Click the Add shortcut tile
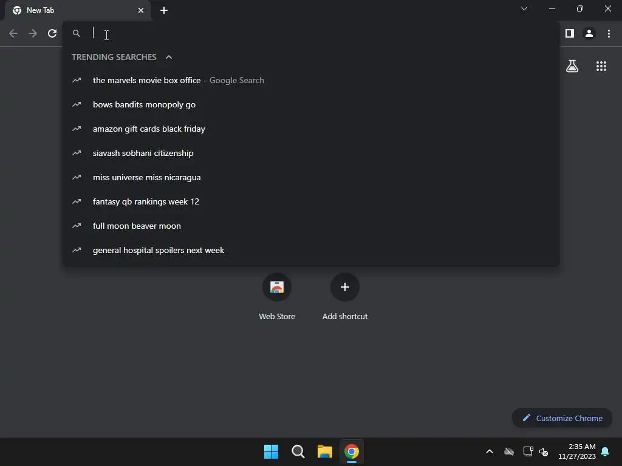This screenshot has width=622, height=466. tap(345, 297)
